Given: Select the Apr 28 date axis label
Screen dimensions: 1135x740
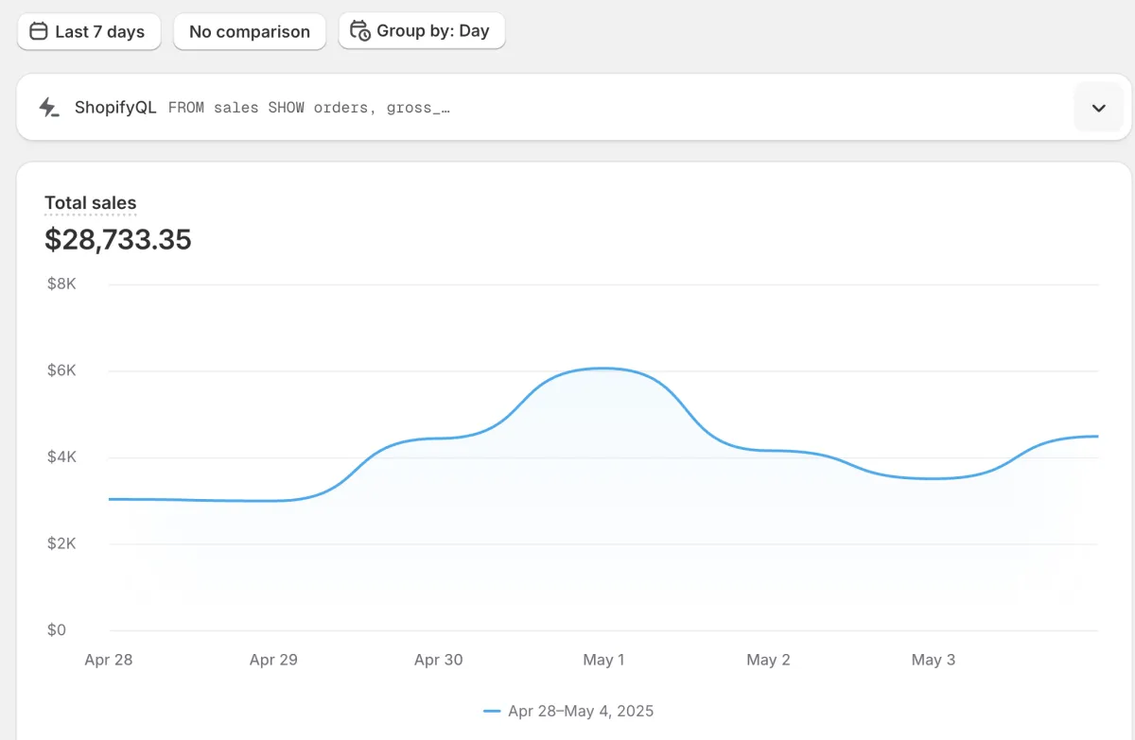Looking at the screenshot, I should click(109, 660).
